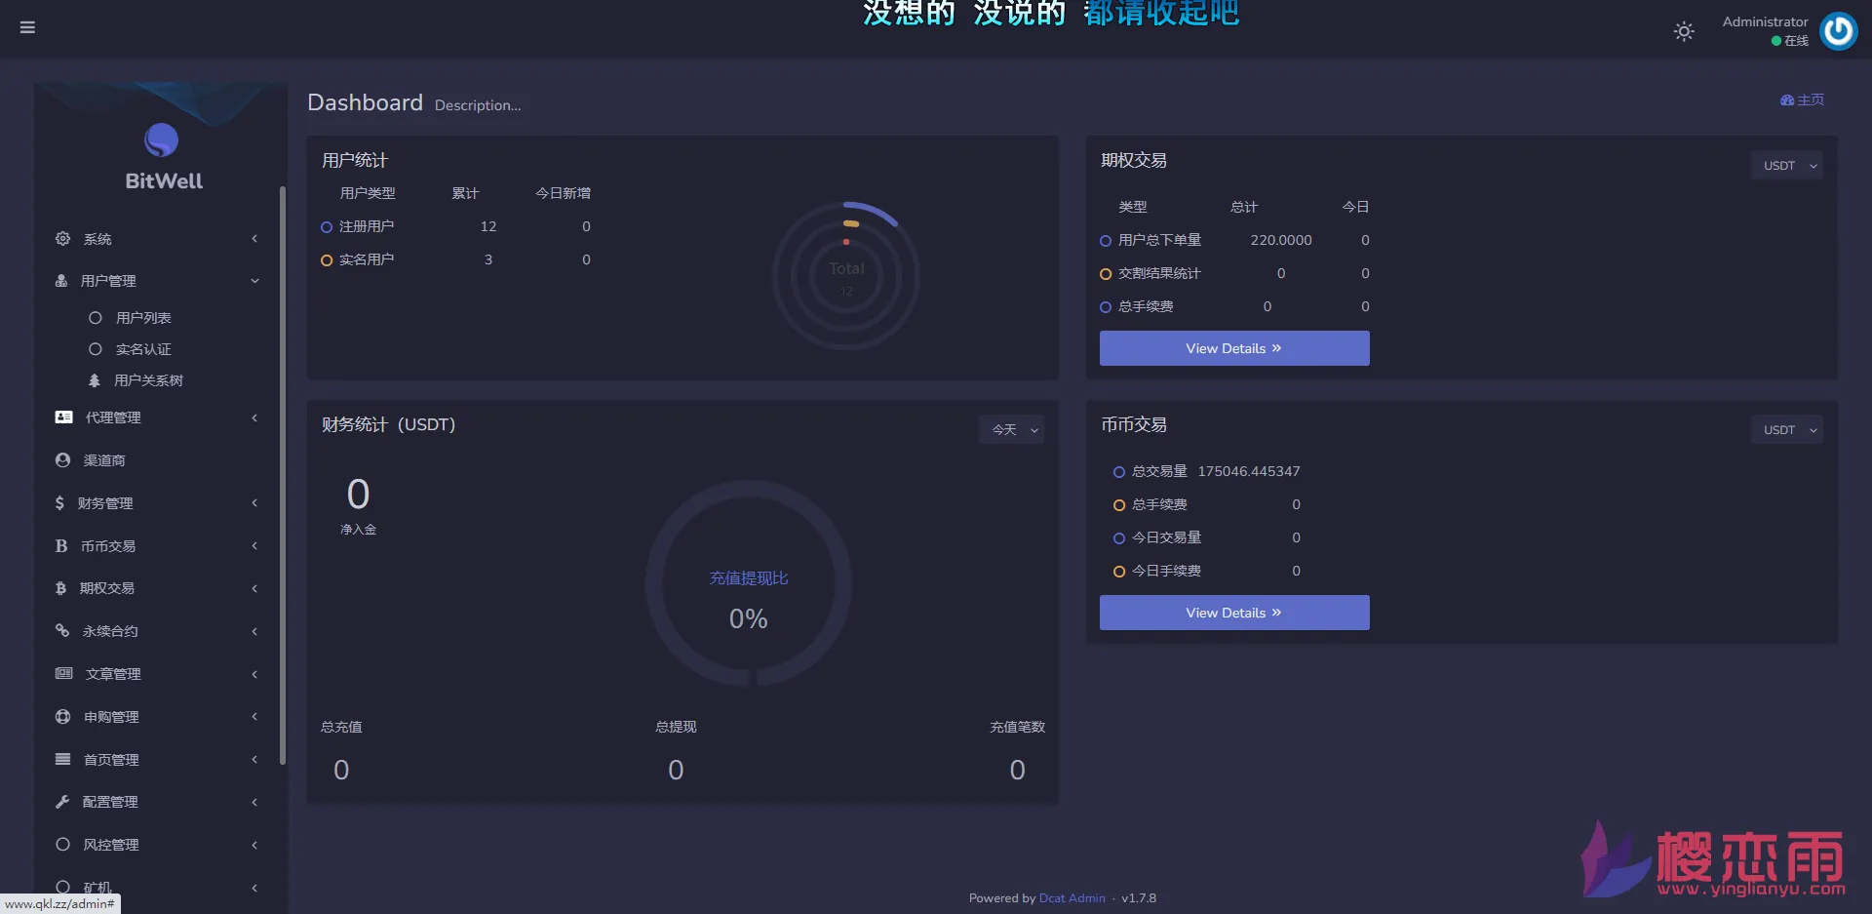Click View Details in the 期权交易 panel
1872x914 pixels.
click(x=1234, y=348)
